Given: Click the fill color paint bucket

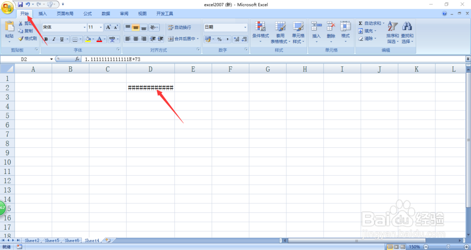Looking at the screenshot, I should pos(88,39).
